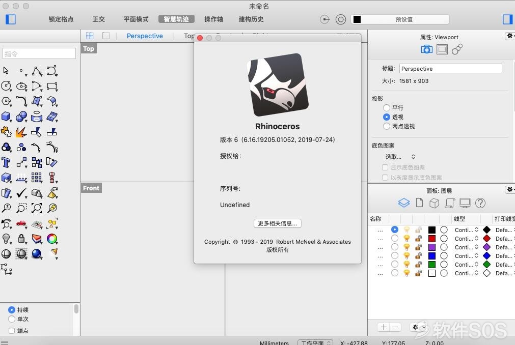Select the pointer arrow tool
The image size is (515, 345).
click(6, 71)
